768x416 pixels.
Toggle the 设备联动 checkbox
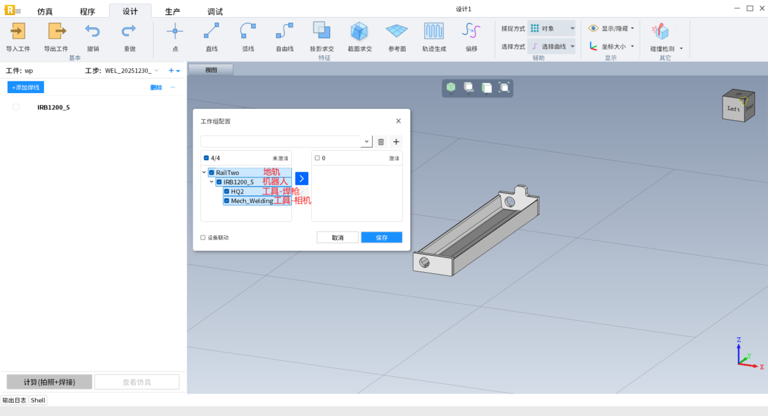(x=203, y=238)
